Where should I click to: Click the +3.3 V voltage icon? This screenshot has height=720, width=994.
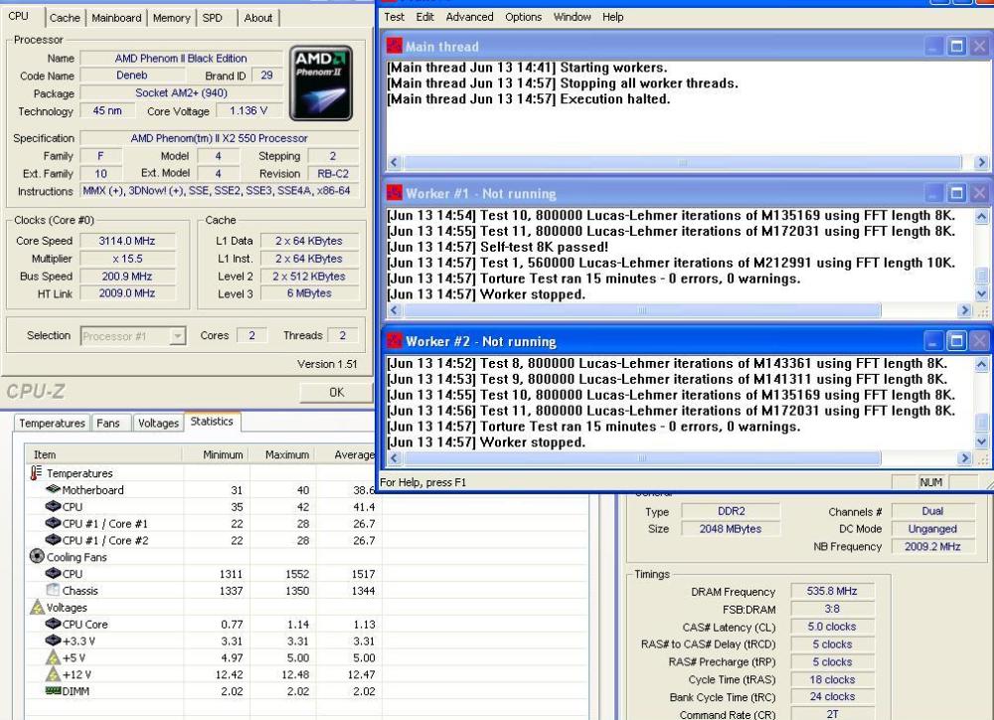click(x=54, y=640)
